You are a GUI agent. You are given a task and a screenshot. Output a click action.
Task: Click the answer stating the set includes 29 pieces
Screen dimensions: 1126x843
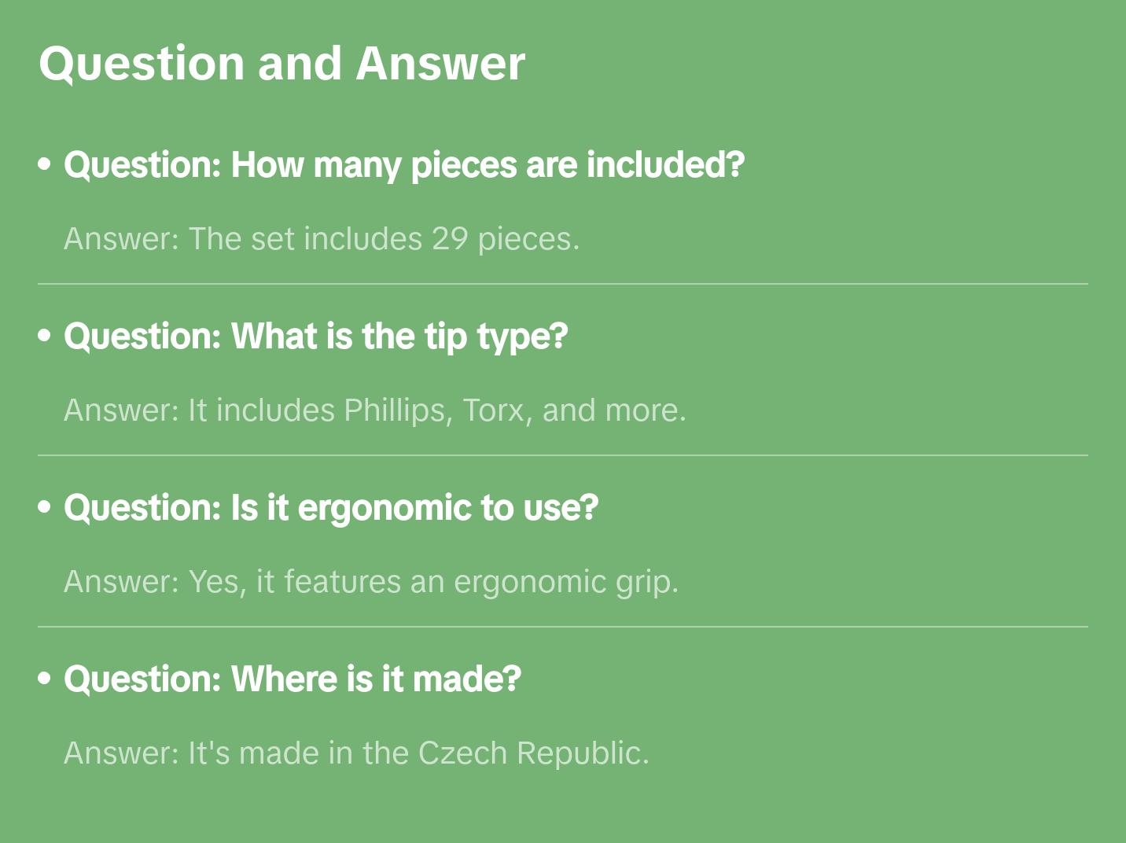click(x=321, y=239)
